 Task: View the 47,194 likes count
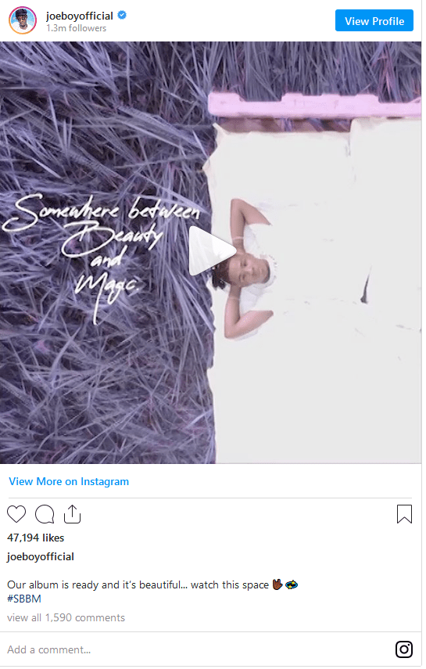point(35,538)
